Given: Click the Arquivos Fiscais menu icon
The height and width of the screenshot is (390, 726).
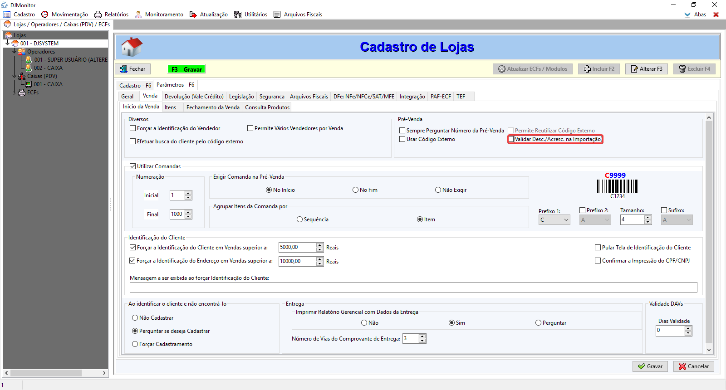Looking at the screenshot, I should 277,15.
